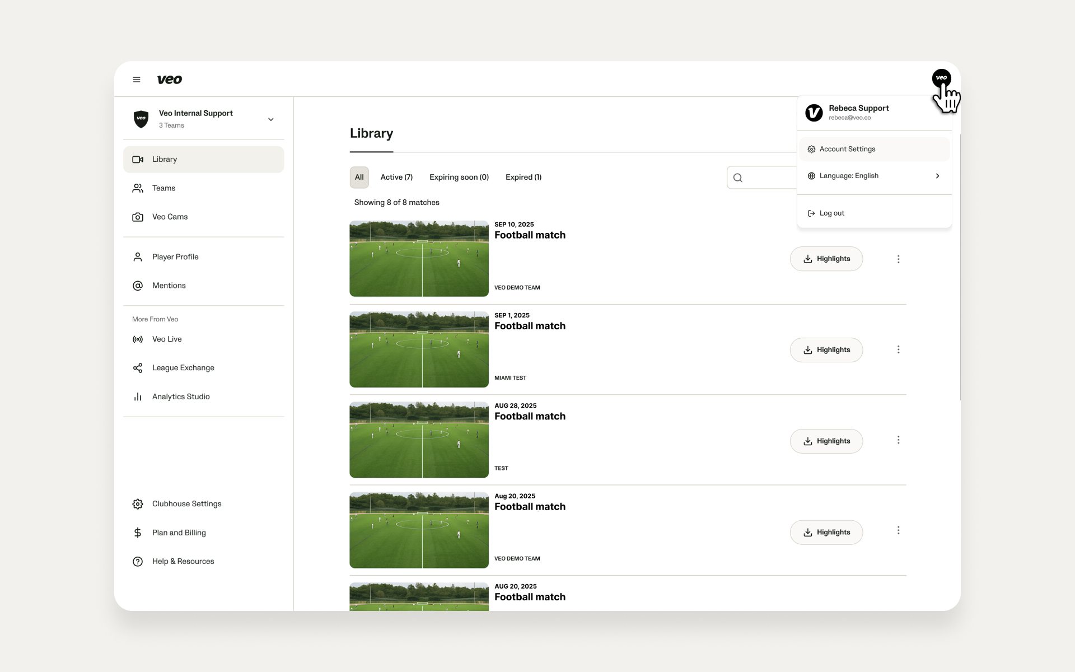The width and height of the screenshot is (1075, 672).
Task: Select the Expiring soon (0) tab
Action: pos(459,178)
